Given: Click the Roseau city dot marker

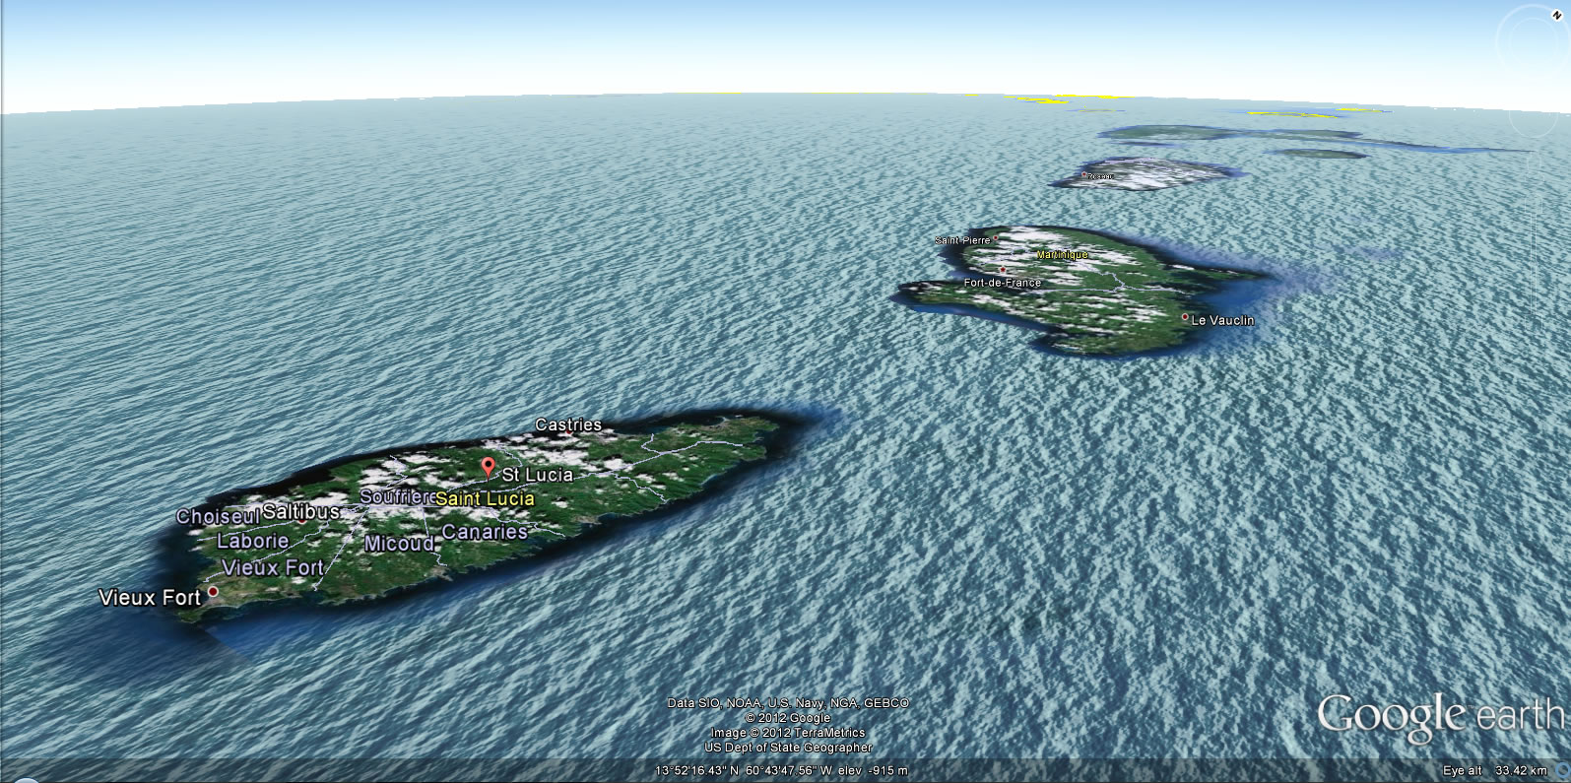Looking at the screenshot, I should coord(1084,175).
